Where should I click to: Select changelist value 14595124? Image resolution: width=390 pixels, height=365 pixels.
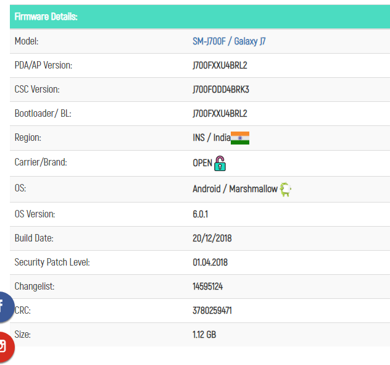(208, 287)
